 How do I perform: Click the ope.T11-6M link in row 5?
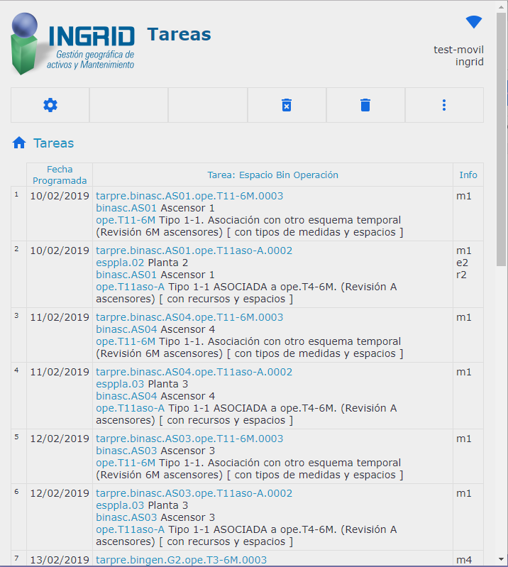[x=126, y=463]
